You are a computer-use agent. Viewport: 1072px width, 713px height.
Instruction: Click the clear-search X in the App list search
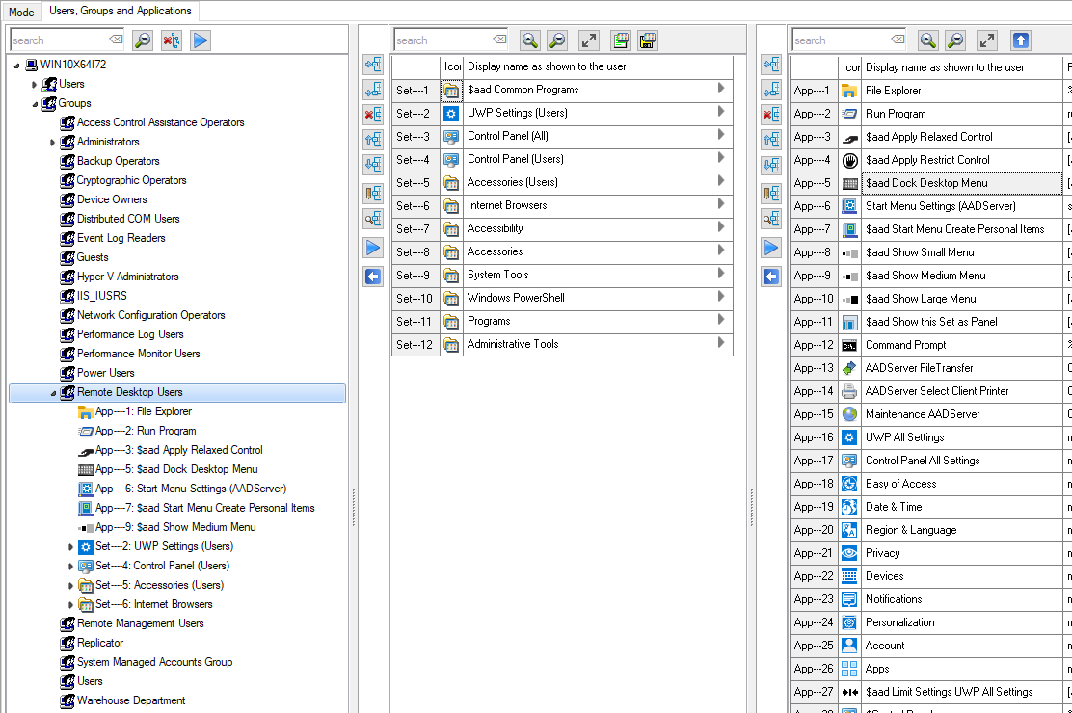tap(897, 40)
